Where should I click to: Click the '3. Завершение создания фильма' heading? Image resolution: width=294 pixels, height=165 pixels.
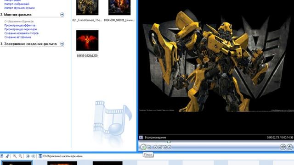pos(28,44)
